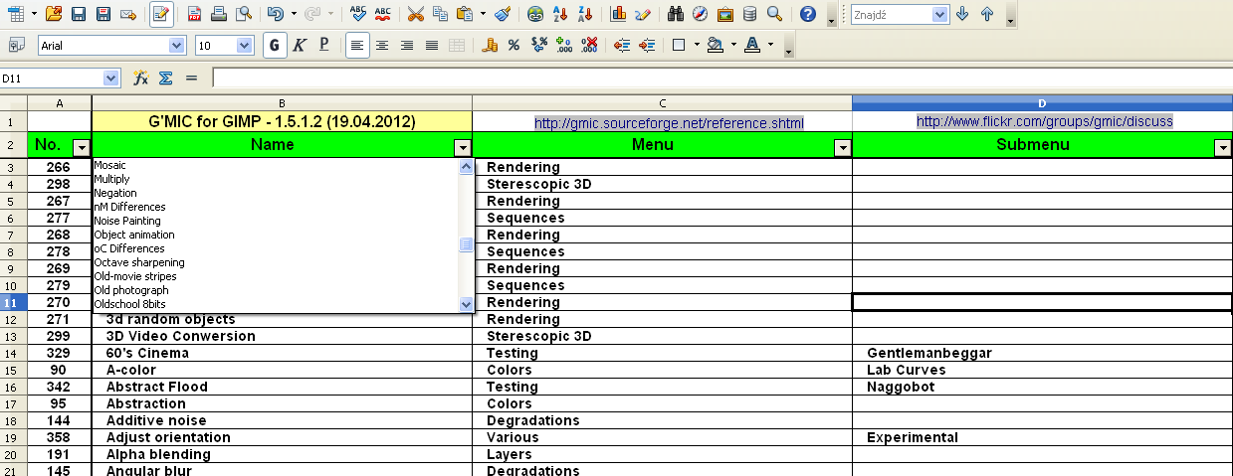Sort column ascending A to Z
Screen dimensions: 1233x476
pyautogui.click(x=560, y=14)
